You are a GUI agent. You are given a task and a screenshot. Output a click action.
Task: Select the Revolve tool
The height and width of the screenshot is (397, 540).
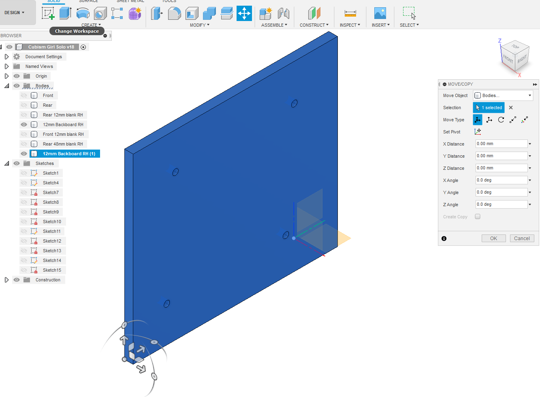[x=83, y=13]
